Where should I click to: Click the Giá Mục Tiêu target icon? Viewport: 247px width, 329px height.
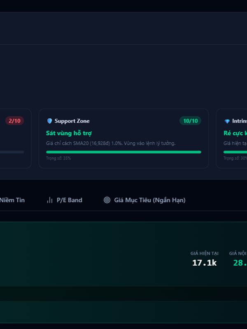107,200
